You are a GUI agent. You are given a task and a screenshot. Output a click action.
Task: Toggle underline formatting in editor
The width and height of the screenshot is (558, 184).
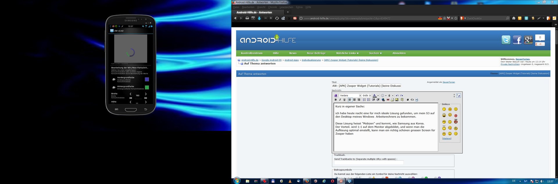pyautogui.click(x=344, y=100)
